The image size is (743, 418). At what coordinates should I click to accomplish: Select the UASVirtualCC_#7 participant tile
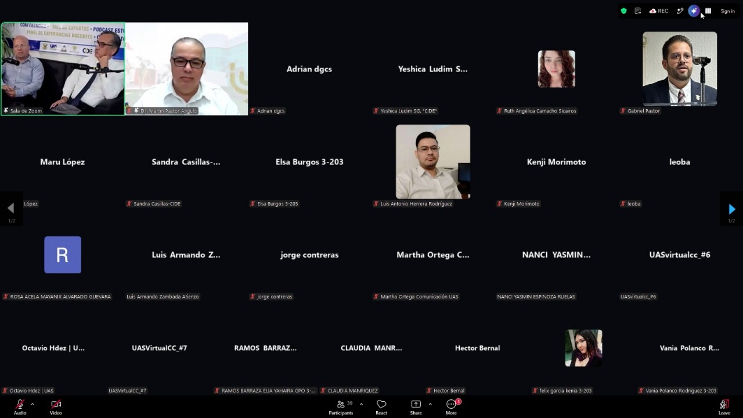pyautogui.click(x=159, y=348)
